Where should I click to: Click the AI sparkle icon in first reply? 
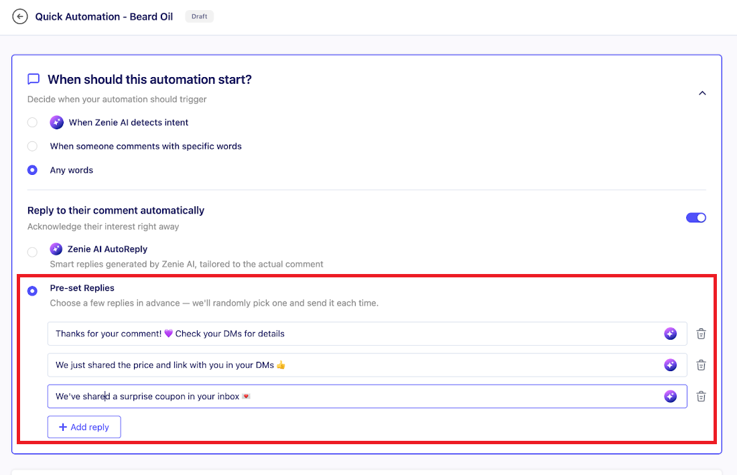(x=670, y=334)
